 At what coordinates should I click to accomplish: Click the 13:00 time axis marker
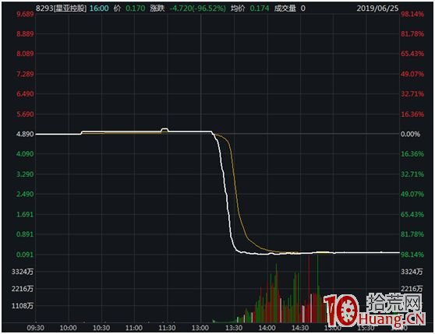point(200,329)
